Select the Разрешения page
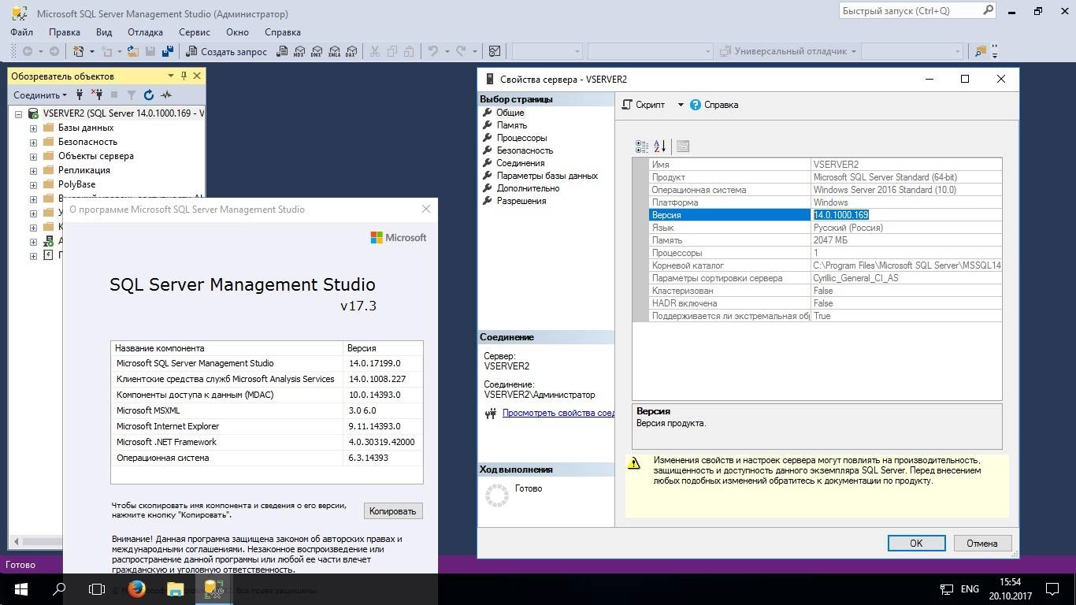The height and width of the screenshot is (605, 1076). [x=521, y=201]
